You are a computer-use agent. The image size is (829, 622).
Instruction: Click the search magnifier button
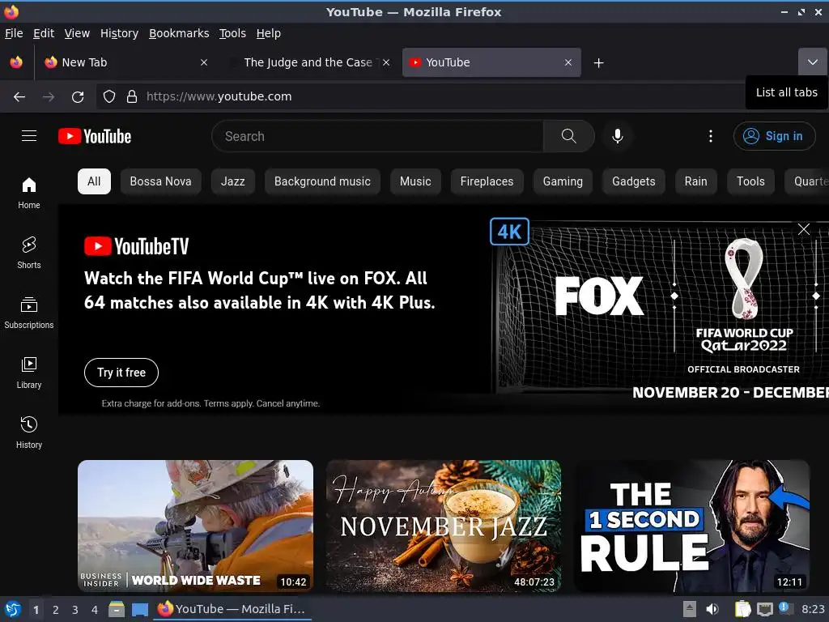(568, 136)
